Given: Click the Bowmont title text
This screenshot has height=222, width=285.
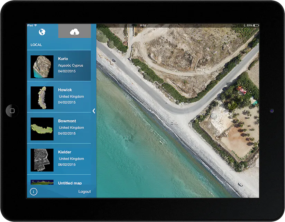Looking at the screenshot, I should pyautogui.click(x=67, y=121).
